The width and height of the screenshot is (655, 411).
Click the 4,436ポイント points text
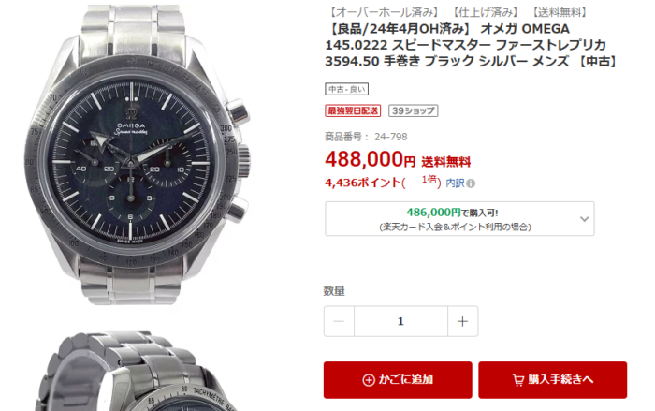pyautogui.click(x=363, y=183)
